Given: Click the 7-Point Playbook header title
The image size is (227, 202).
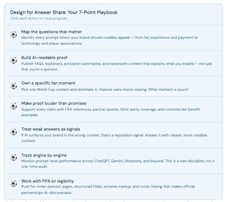Looking at the screenshot, I should tap(64, 12).
